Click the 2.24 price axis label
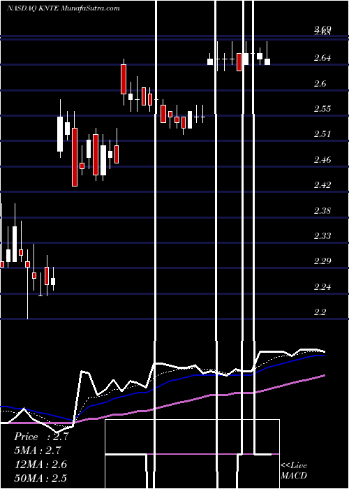 (322, 286)
